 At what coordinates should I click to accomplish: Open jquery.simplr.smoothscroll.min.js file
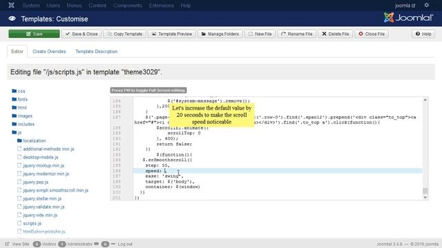[x=55, y=190]
